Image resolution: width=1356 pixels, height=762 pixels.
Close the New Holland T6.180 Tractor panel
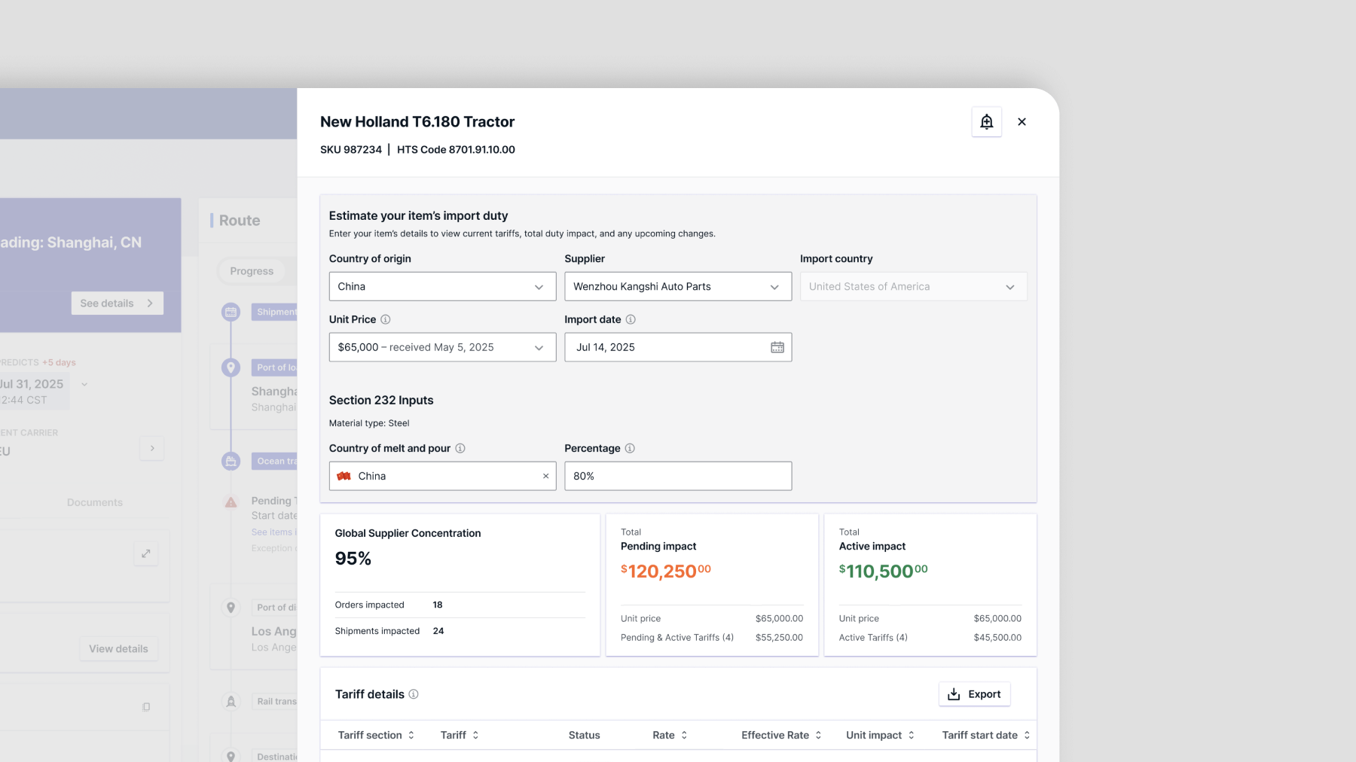point(1022,122)
